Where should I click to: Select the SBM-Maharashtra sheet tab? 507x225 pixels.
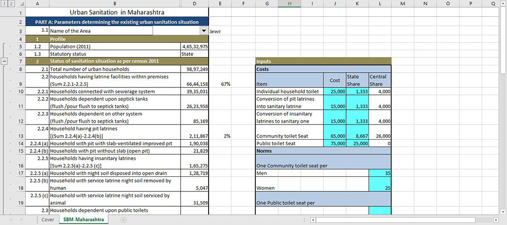84,219
